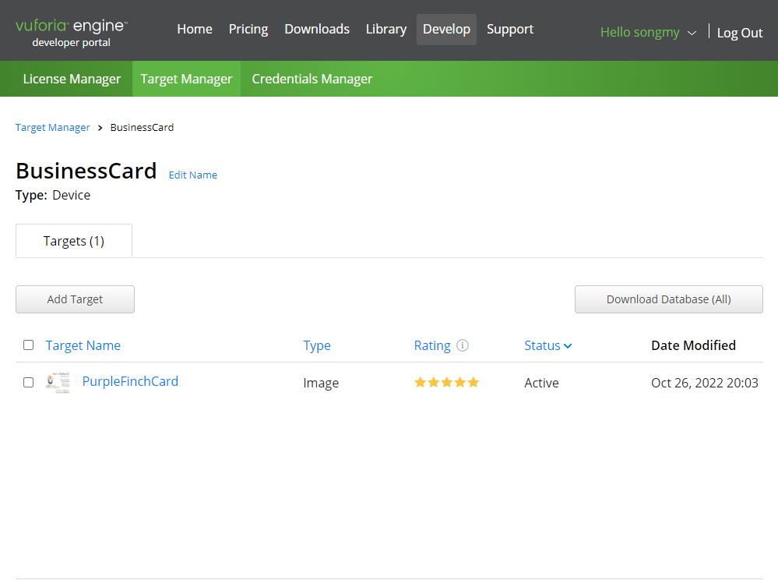Follow the Target Manager breadcrumb link
Image resolution: width=778 pixels, height=587 pixels.
click(53, 128)
